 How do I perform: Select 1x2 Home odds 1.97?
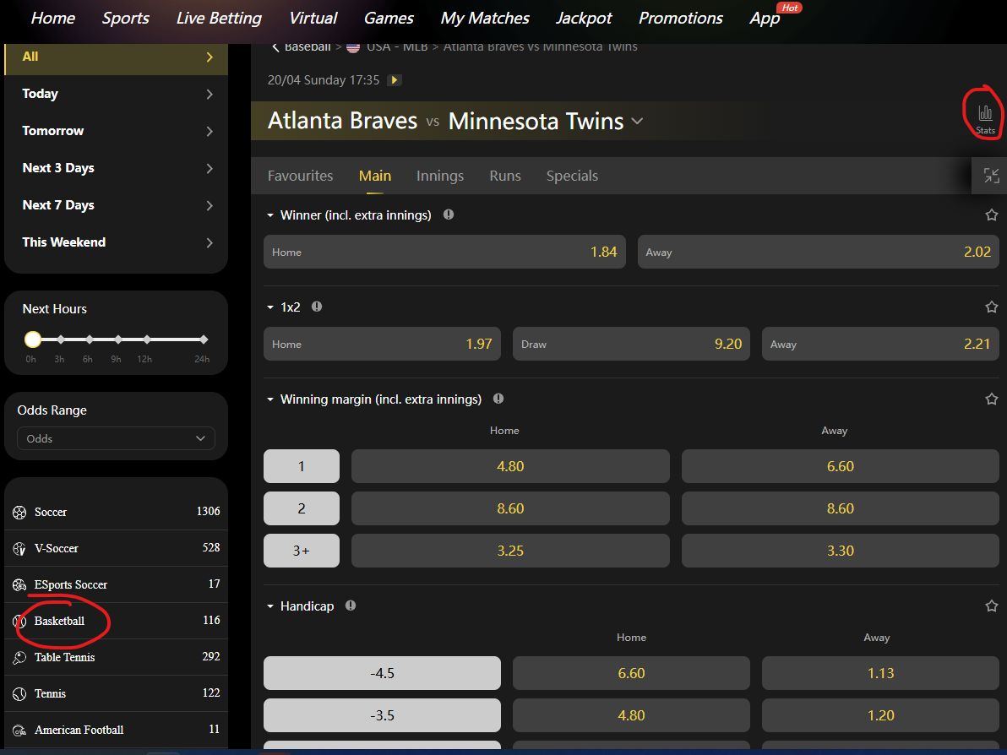[x=382, y=344]
